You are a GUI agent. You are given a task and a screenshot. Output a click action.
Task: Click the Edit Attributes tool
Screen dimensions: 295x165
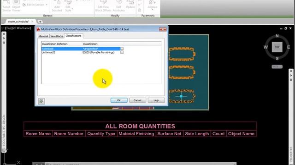tap(119, 6)
